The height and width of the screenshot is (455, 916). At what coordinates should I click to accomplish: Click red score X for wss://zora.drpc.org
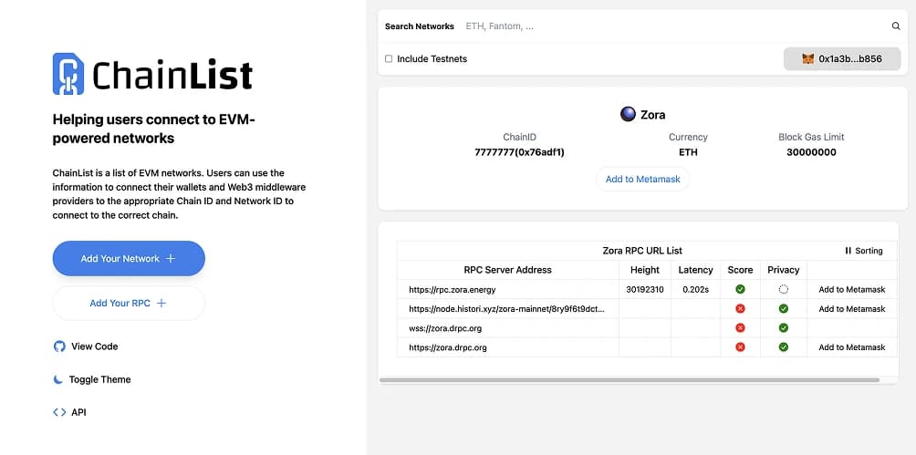click(740, 327)
